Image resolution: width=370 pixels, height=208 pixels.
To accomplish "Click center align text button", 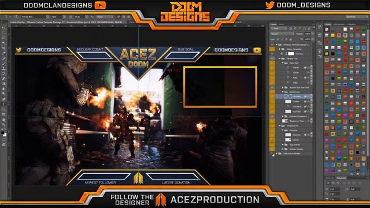I will pyautogui.click(x=124, y=17).
